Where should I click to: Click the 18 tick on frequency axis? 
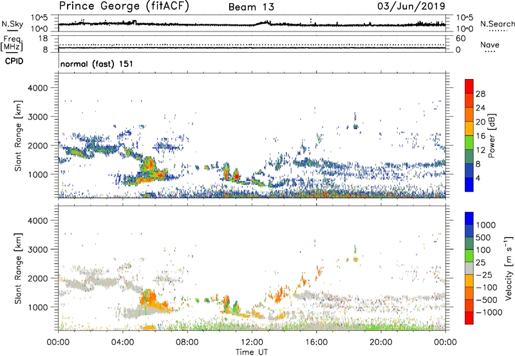(43, 39)
